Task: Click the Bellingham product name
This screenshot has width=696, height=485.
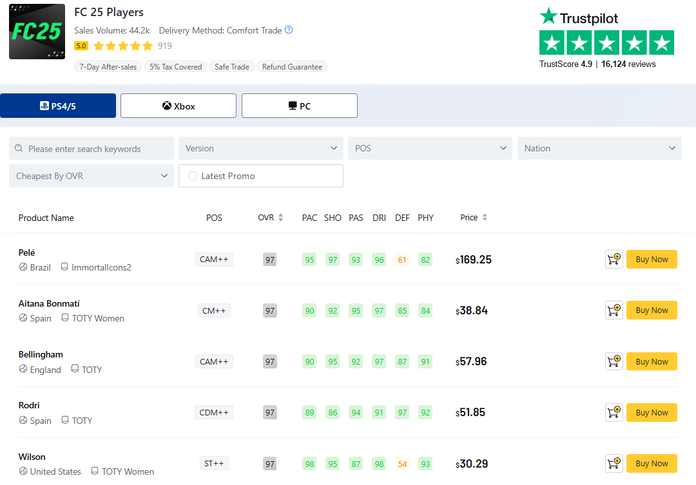Action: coord(41,354)
